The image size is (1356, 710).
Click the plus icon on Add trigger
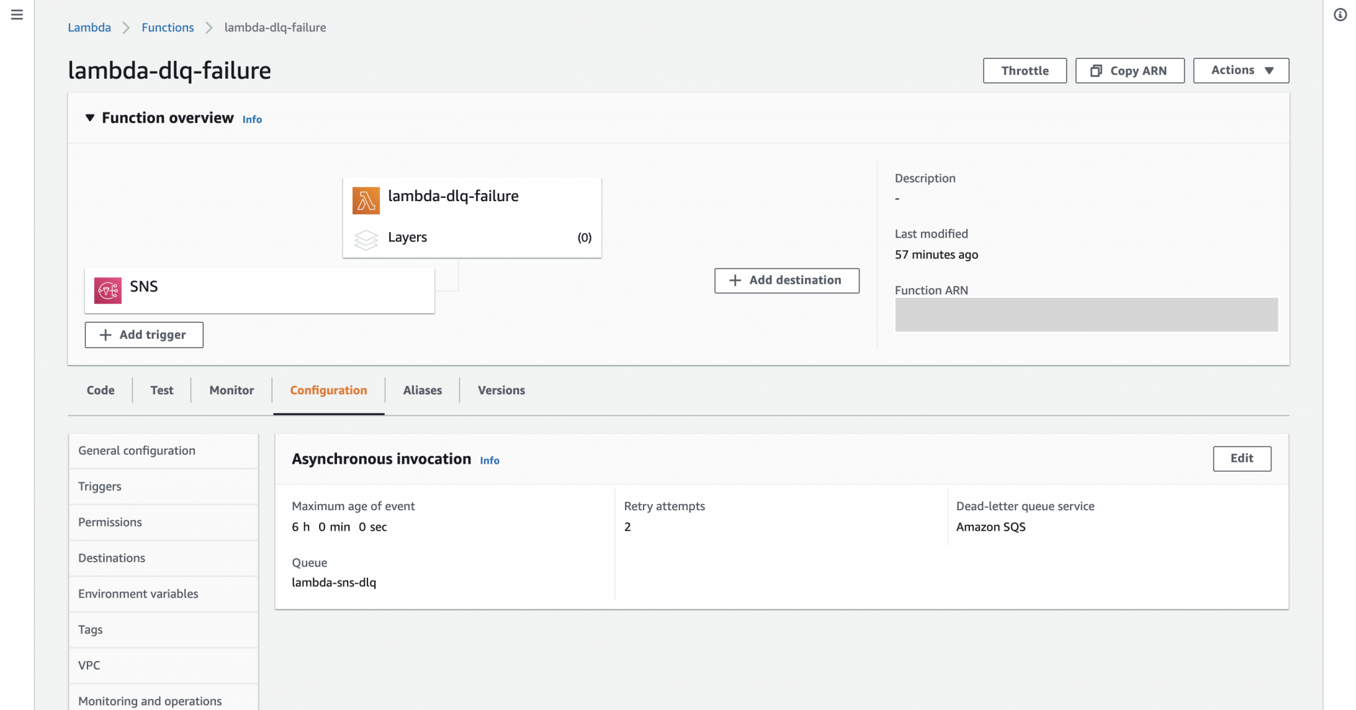coord(105,335)
